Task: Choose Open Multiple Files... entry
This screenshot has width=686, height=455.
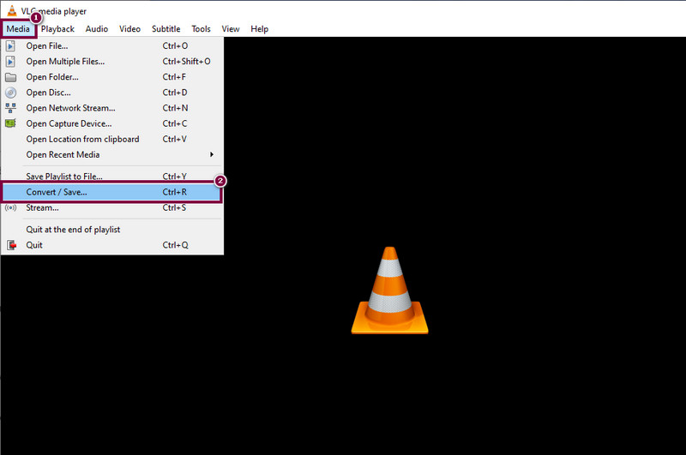Action: (x=112, y=62)
